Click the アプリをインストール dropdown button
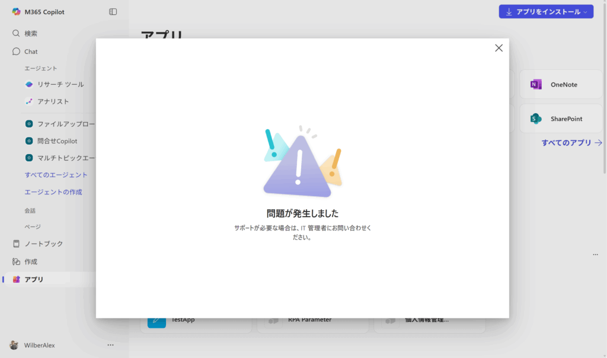This screenshot has width=607, height=358. (x=545, y=12)
